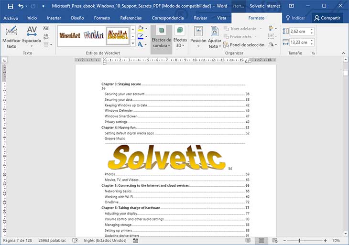Viewport: 349px width, 245px height.
Task: Click the zoom in plus button
Action: [325, 241]
